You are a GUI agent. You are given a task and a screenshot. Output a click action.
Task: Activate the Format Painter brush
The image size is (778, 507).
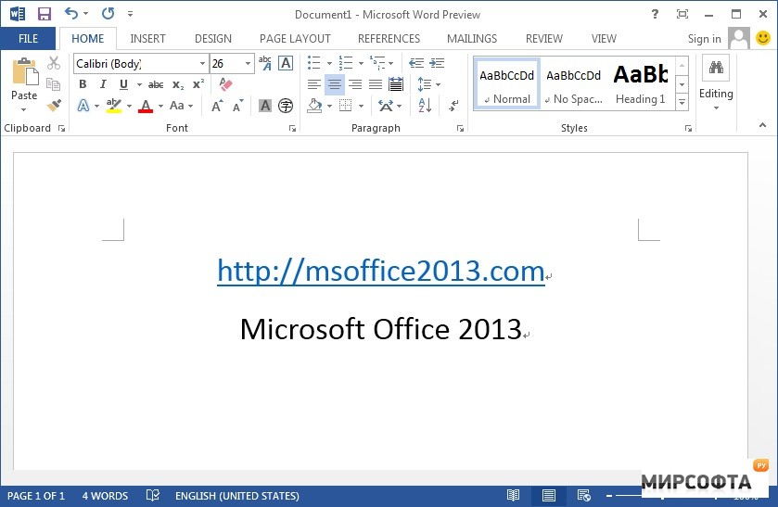[x=54, y=105]
